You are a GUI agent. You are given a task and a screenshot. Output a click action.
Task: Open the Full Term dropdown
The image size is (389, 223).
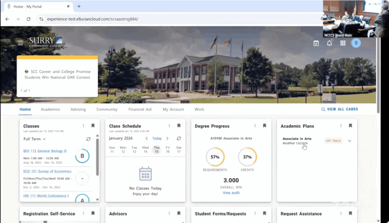tap(35, 139)
